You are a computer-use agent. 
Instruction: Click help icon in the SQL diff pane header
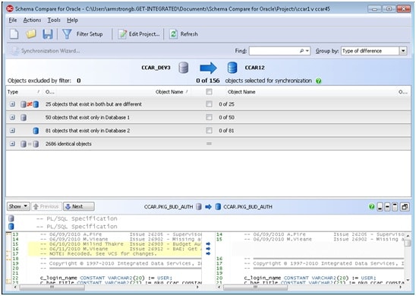pyautogui.click(x=372, y=206)
